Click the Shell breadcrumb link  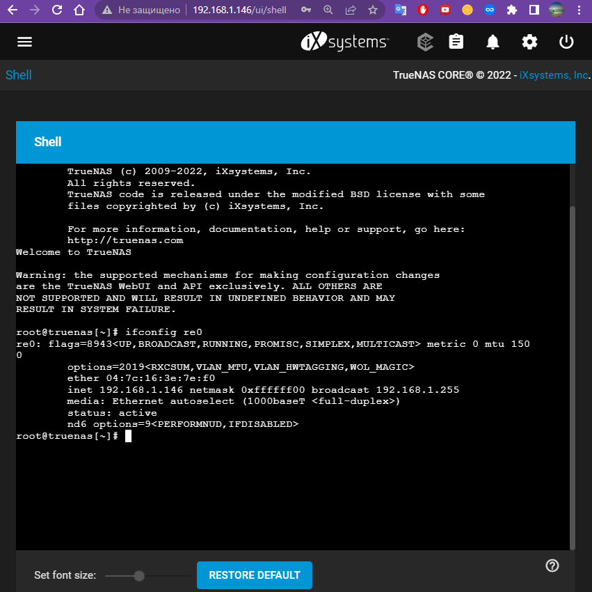coord(19,75)
